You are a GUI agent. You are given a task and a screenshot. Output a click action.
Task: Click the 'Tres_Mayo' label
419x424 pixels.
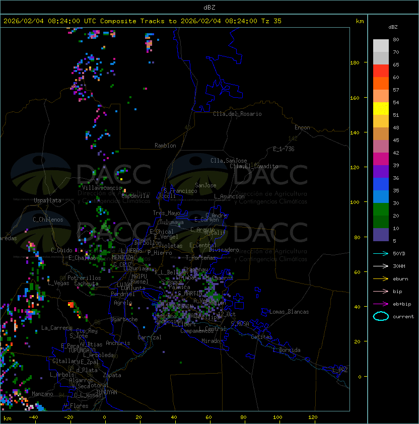(x=166, y=213)
